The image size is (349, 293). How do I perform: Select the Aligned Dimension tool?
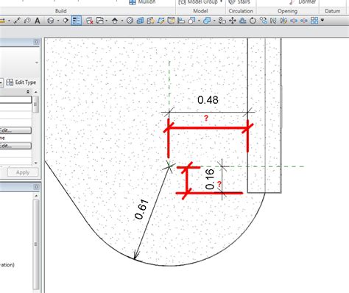click(x=17, y=21)
